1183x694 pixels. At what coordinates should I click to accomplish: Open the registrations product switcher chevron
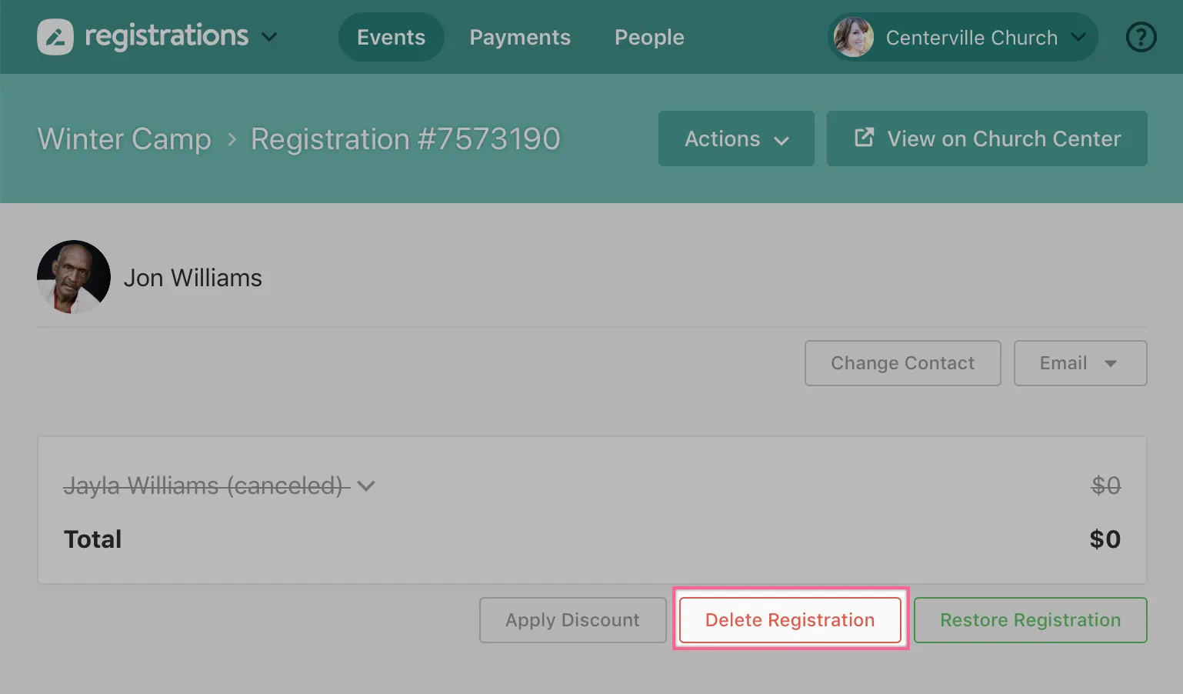pyautogui.click(x=269, y=37)
